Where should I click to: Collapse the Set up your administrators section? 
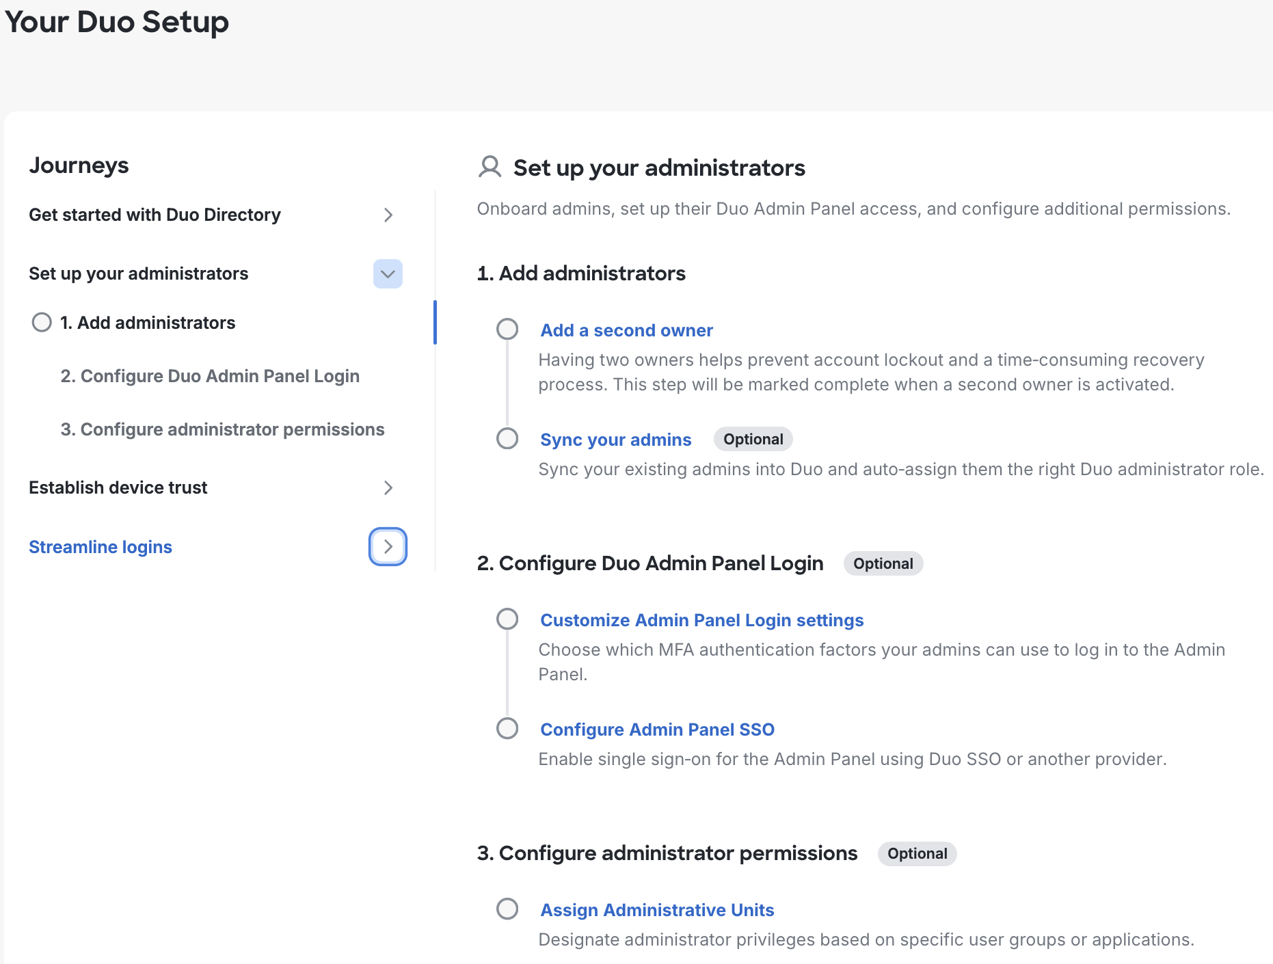click(388, 273)
